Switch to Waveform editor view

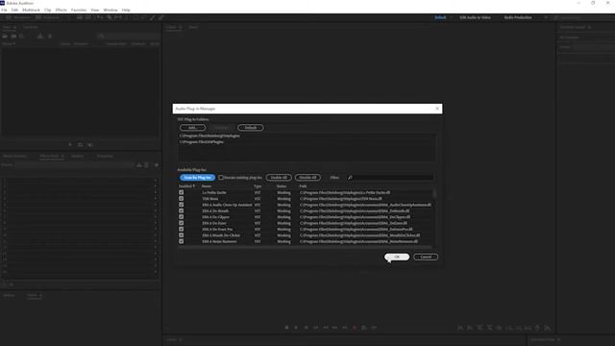(x=18, y=17)
